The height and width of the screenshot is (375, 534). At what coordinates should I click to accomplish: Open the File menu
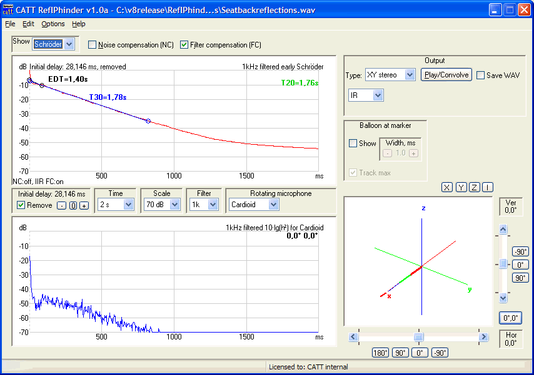[x=10, y=24]
